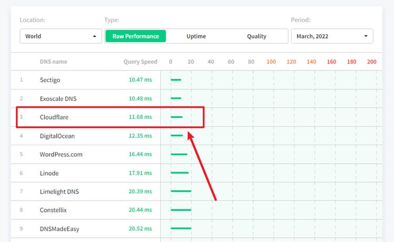Click the 20 scale label in header
Viewport: 394px width, 242px height.
click(191, 62)
